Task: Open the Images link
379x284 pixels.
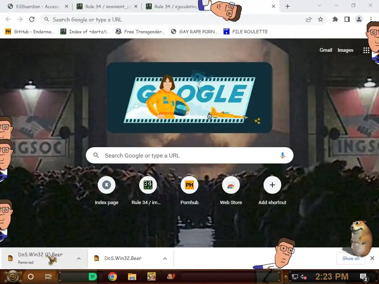Action: tap(345, 50)
